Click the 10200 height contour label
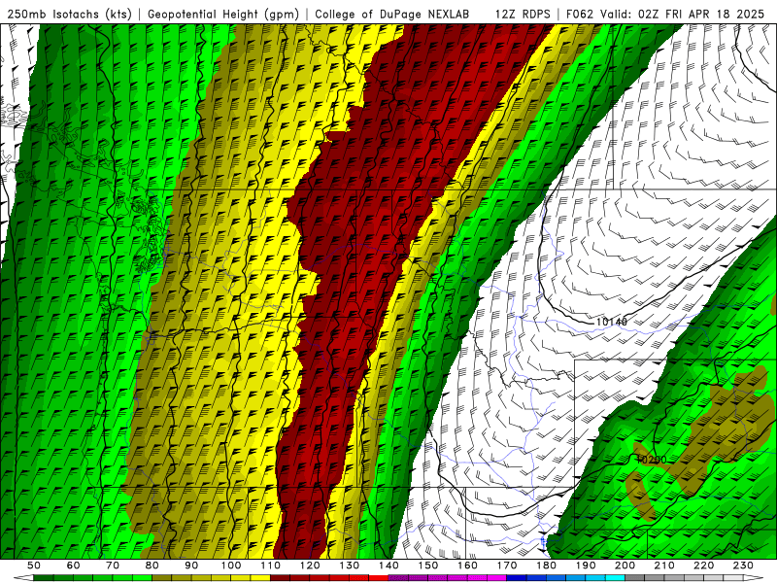The image size is (777, 583). (652, 460)
